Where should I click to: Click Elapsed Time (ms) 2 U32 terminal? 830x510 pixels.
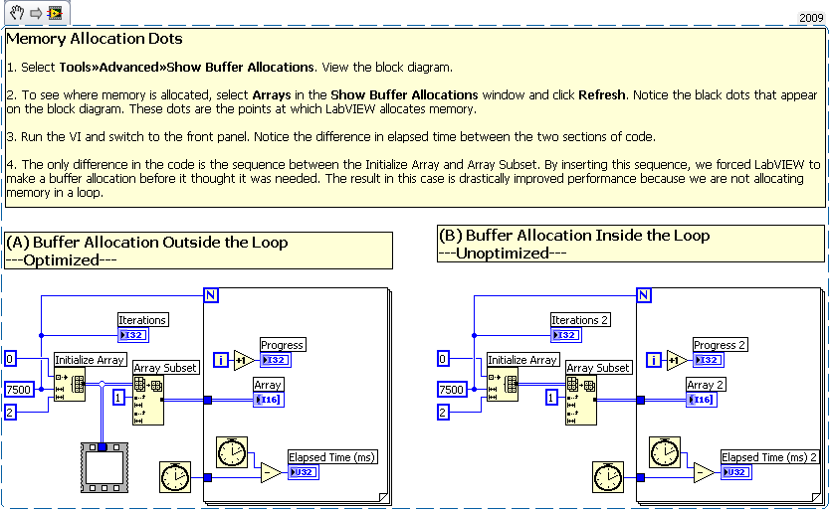pyautogui.click(x=736, y=472)
